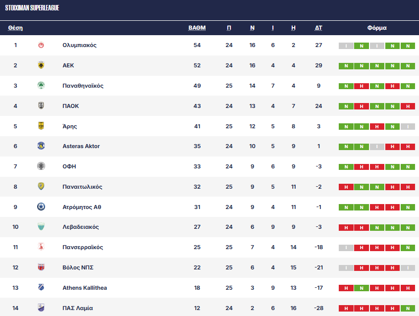This screenshot has height=316, width=419.
Task: Click the ΠΑΟΚ team crest
Action: click(41, 106)
